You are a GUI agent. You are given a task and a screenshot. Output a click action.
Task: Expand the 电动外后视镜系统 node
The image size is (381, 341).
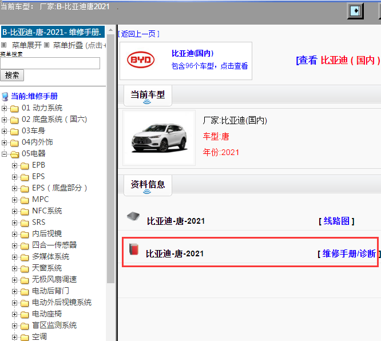(x=14, y=303)
